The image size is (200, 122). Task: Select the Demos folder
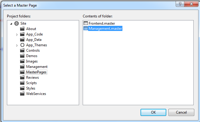pyautogui.click(x=32, y=56)
